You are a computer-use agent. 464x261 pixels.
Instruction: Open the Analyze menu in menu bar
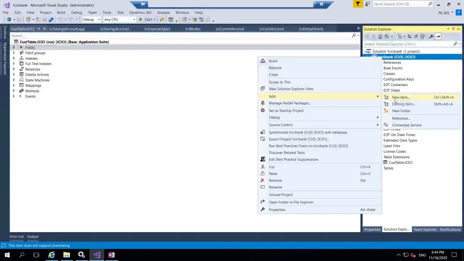(163, 12)
